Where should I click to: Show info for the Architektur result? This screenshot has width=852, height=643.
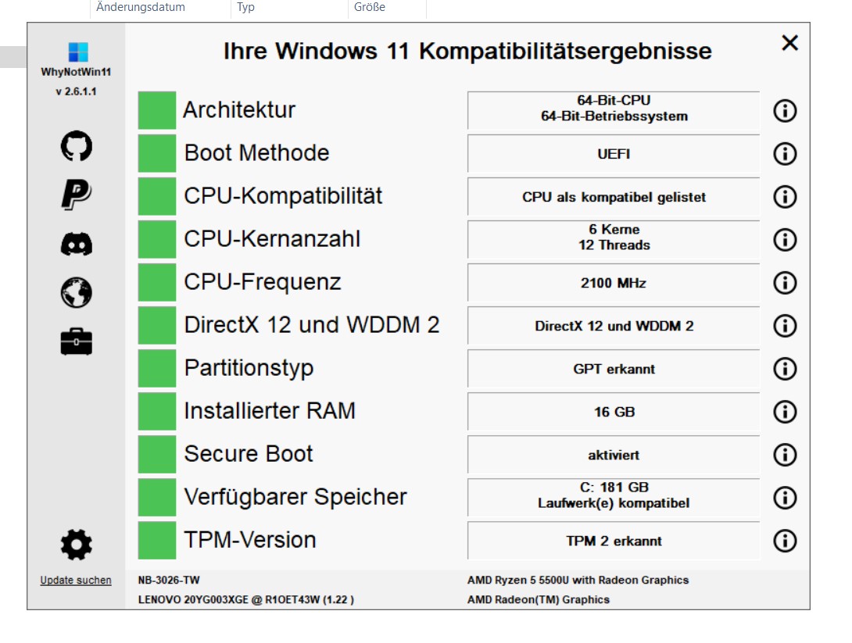pos(784,110)
